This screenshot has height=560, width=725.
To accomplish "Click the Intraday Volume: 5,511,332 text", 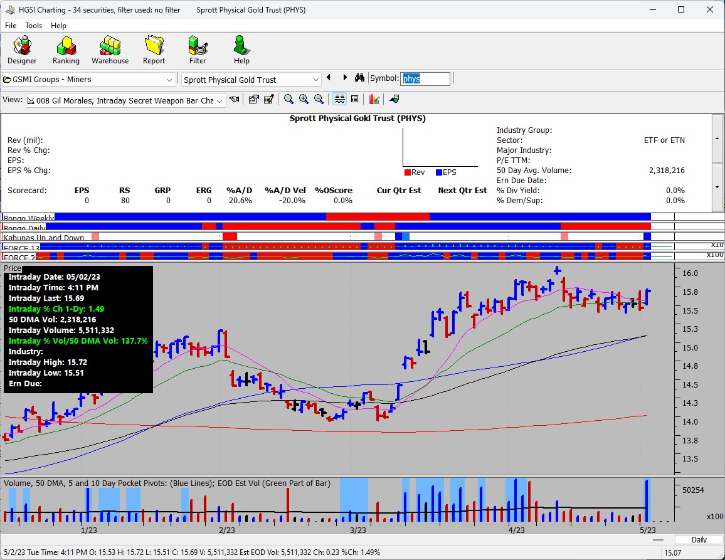I will pyautogui.click(x=61, y=330).
